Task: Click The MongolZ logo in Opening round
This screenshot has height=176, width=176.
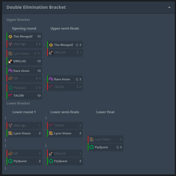Action: pos(10,36)
